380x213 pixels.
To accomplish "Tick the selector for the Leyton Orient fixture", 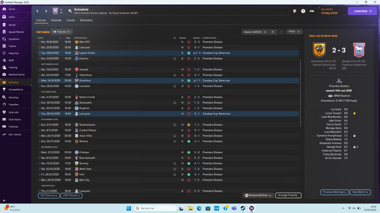I will pyautogui.click(x=39, y=53).
